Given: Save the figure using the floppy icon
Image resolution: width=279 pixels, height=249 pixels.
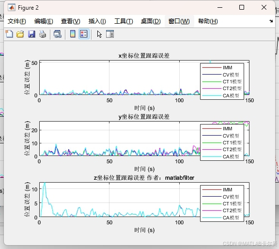Looking at the screenshot, I should 31,34.
